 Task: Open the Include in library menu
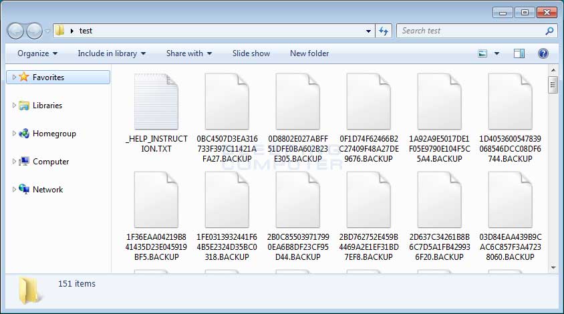[x=112, y=53]
